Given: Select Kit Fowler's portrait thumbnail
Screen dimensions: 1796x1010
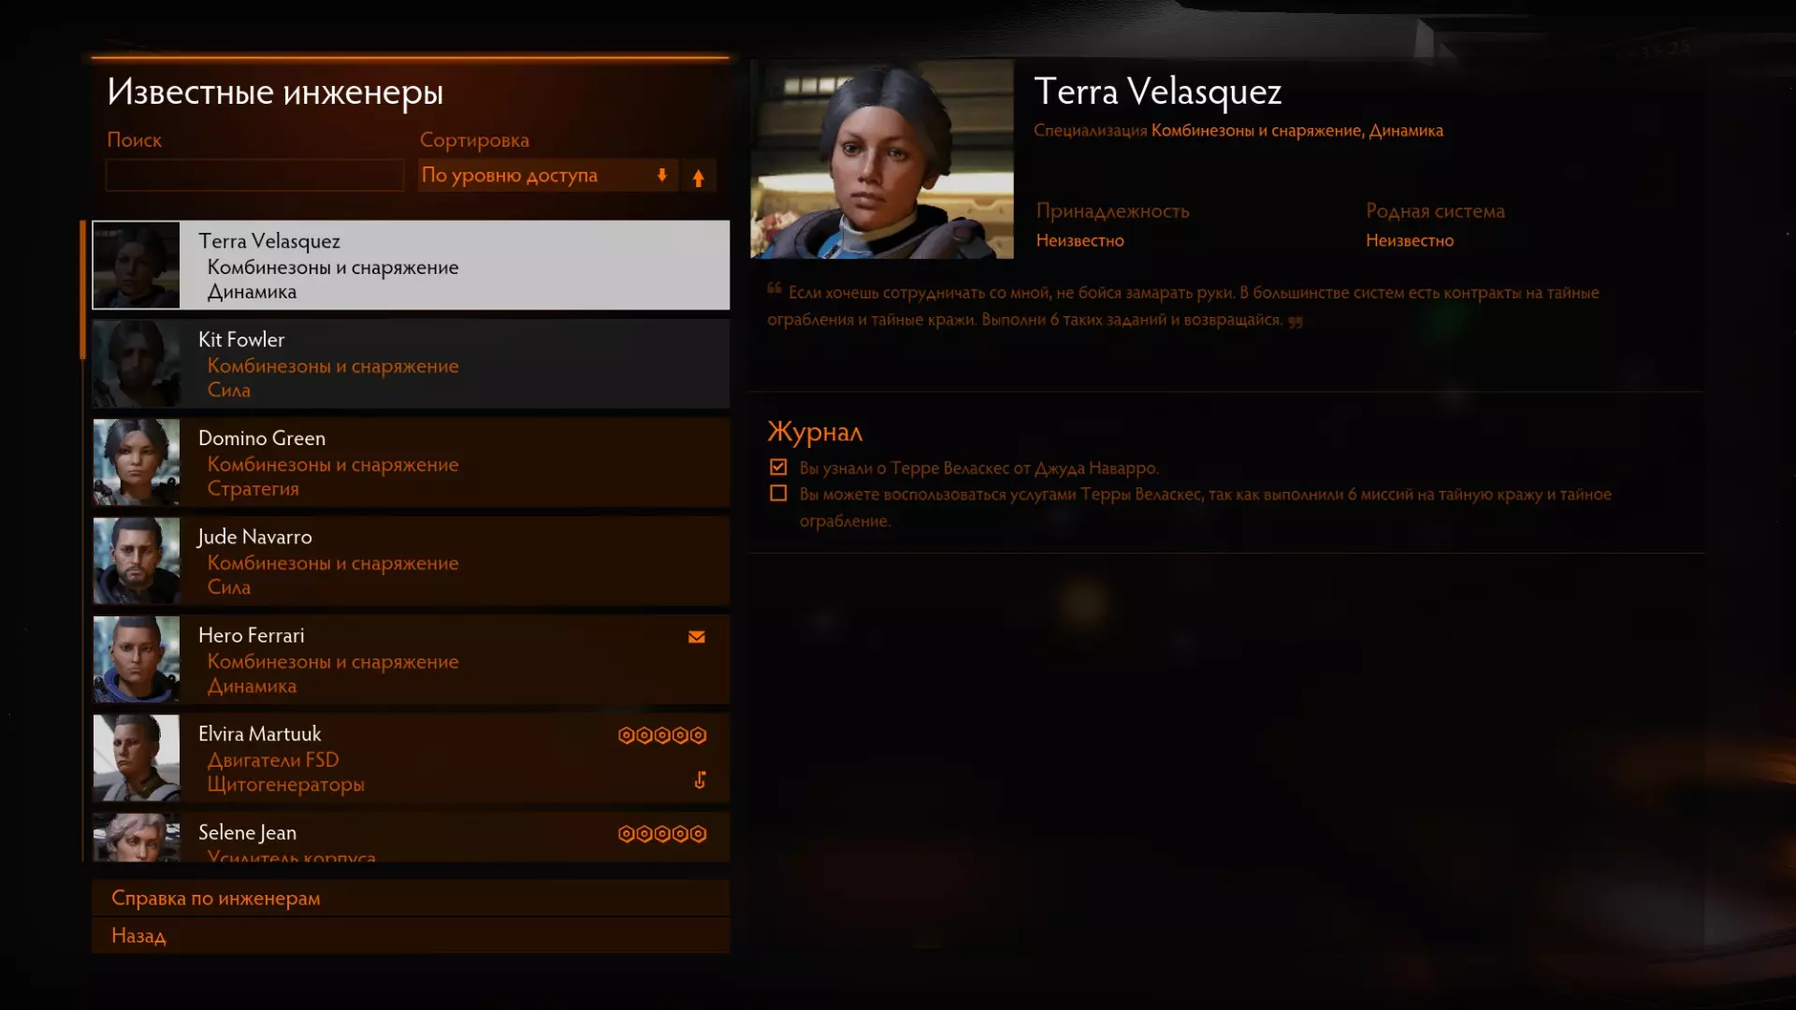Looking at the screenshot, I should coord(137,364).
